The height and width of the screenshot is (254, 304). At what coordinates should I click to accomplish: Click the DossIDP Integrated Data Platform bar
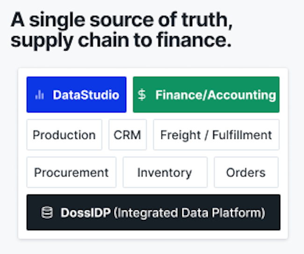pos(153,212)
